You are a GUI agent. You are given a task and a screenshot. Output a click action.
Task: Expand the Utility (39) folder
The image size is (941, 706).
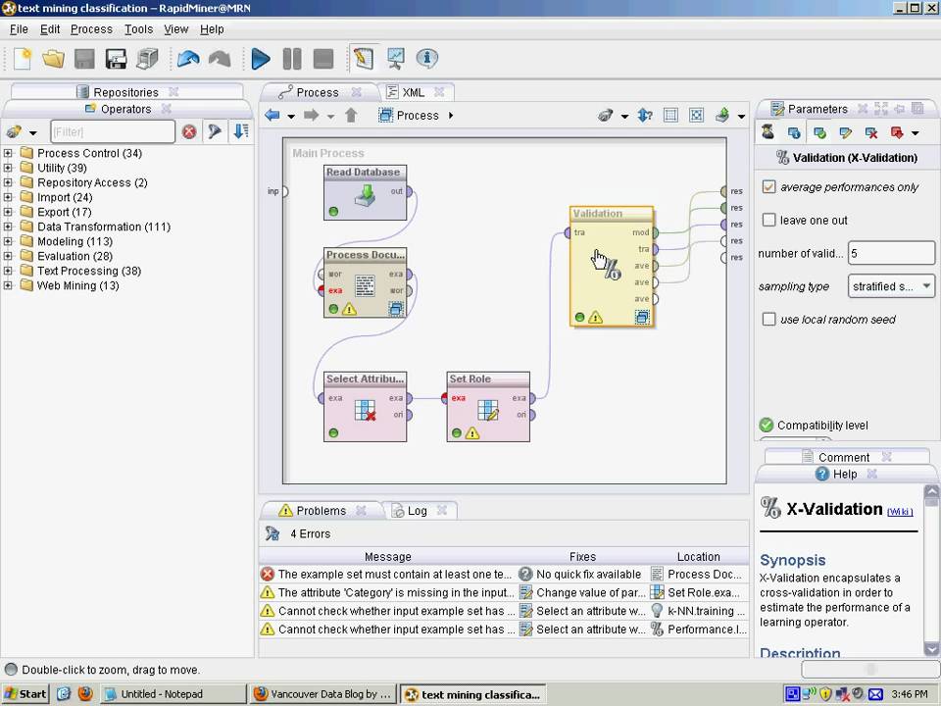(x=8, y=168)
